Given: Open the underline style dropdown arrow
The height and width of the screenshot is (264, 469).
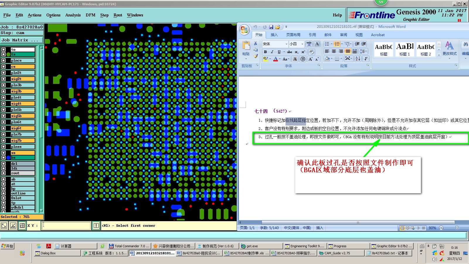Looking at the screenshot, I should tap(284, 52).
